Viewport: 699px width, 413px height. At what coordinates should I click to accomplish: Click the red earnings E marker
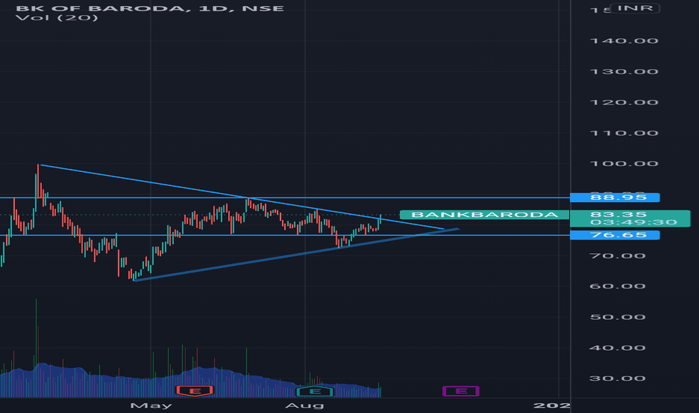(x=195, y=391)
